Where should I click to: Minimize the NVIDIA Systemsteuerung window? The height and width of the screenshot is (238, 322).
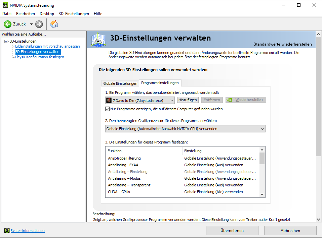click(x=284, y=5)
